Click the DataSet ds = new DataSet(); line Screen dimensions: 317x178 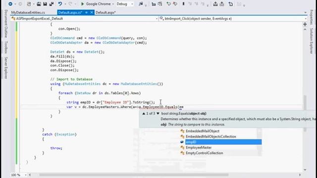77,52
